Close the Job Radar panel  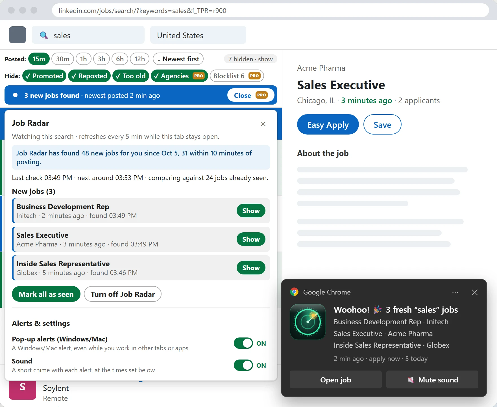point(263,124)
